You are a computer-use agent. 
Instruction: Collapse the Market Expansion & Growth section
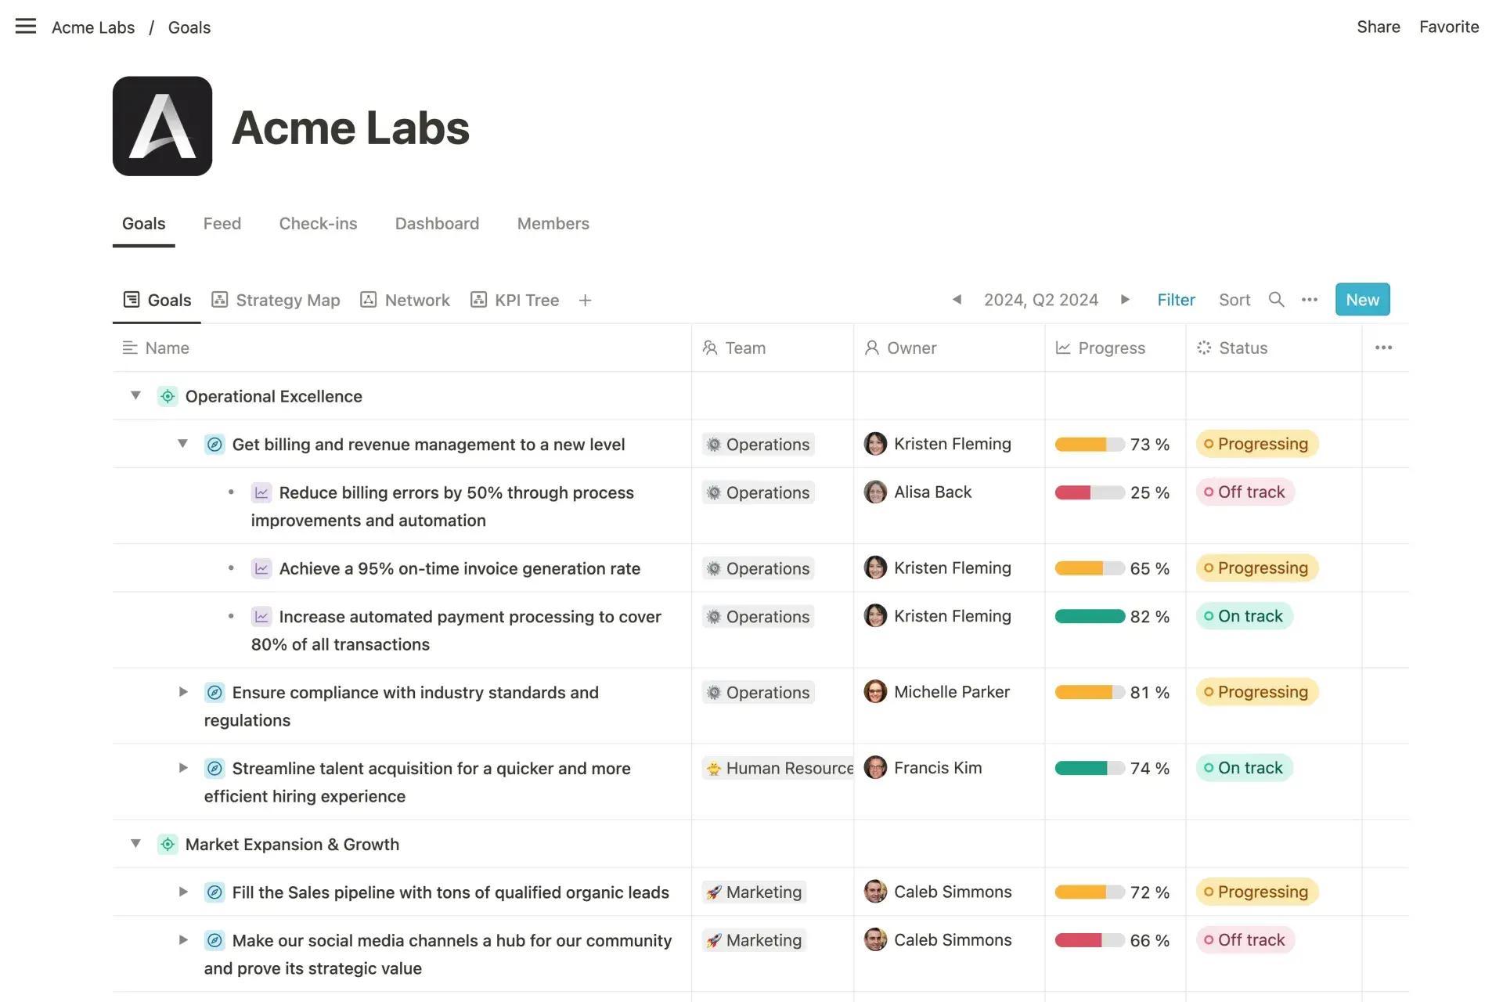(x=134, y=845)
